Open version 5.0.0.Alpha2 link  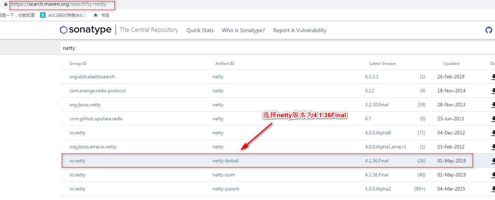(x=378, y=189)
